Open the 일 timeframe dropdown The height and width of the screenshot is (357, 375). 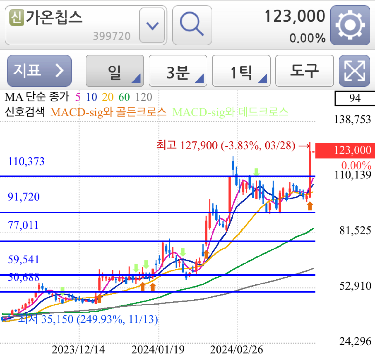[115, 71]
